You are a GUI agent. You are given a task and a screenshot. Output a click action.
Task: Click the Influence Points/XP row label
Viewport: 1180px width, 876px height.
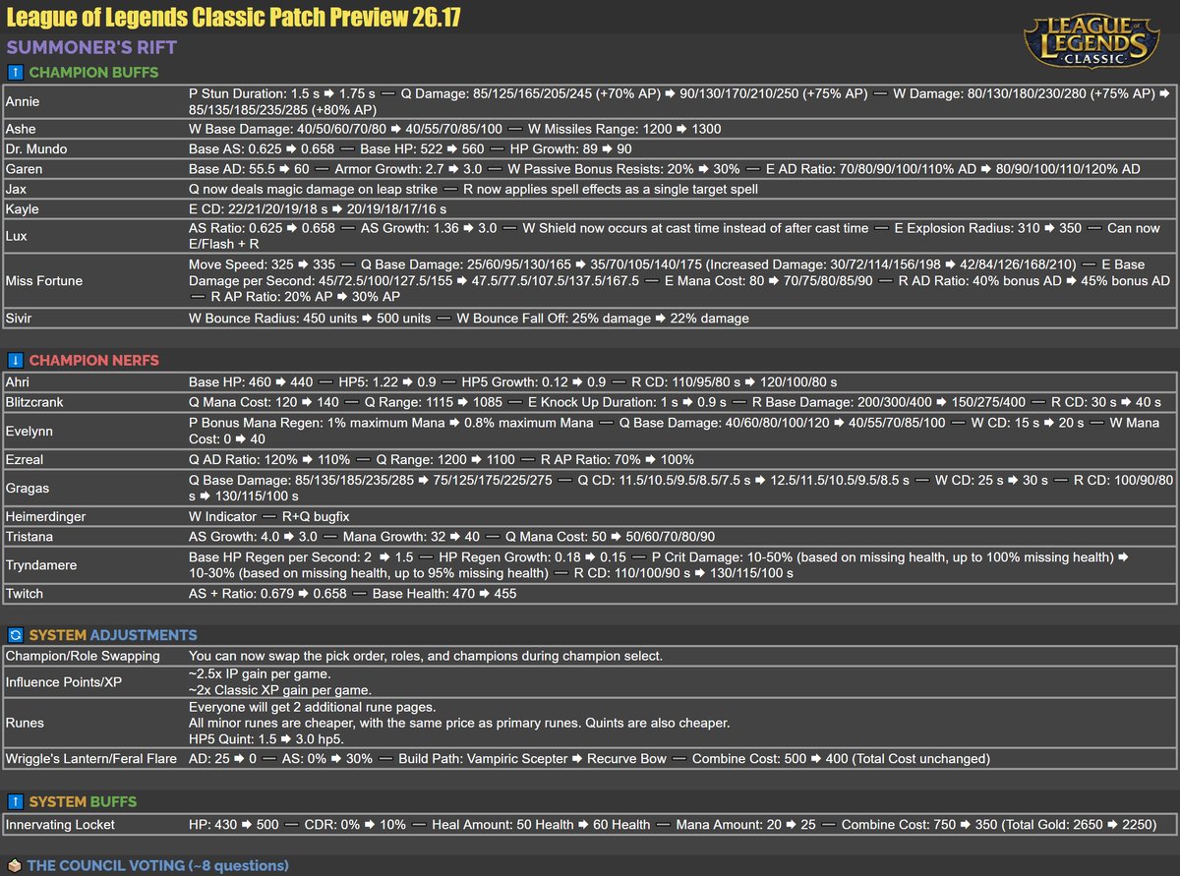click(66, 681)
